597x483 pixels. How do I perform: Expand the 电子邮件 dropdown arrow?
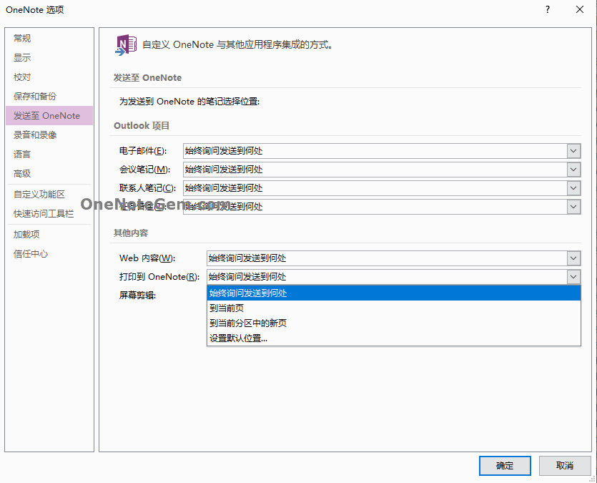[573, 151]
